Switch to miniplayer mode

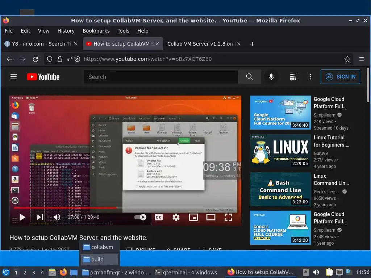click(193, 217)
